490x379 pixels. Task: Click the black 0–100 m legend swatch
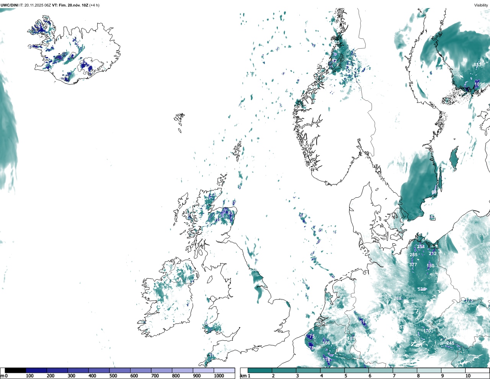tap(15, 370)
